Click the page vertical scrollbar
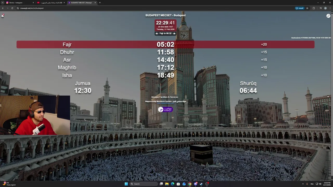 click(x=332, y=96)
